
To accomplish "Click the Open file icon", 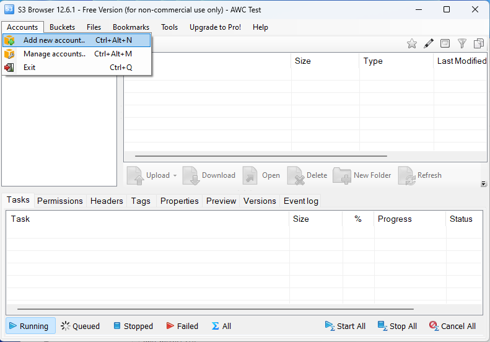I will [250, 176].
